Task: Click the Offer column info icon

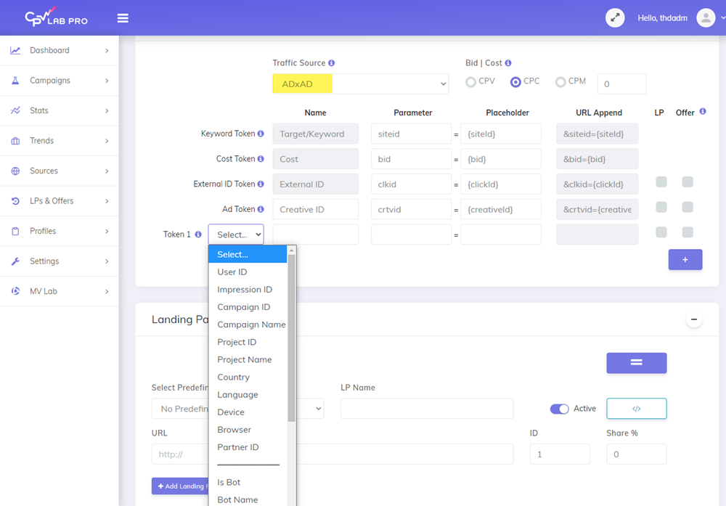Action: [702, 111]
